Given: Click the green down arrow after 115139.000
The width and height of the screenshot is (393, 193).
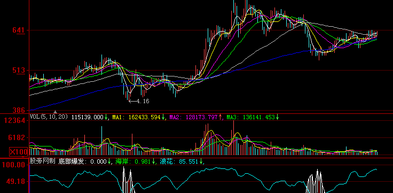Looking at the screenshot, I should [x=106, y=117].
